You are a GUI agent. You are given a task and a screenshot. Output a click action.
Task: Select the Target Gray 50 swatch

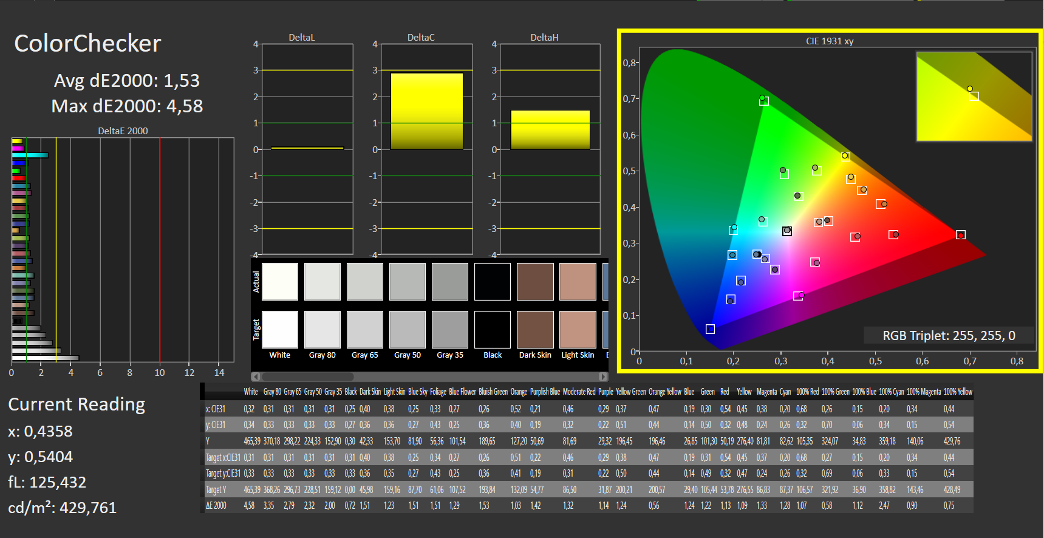pyautogui.click(x=408, y=330)
